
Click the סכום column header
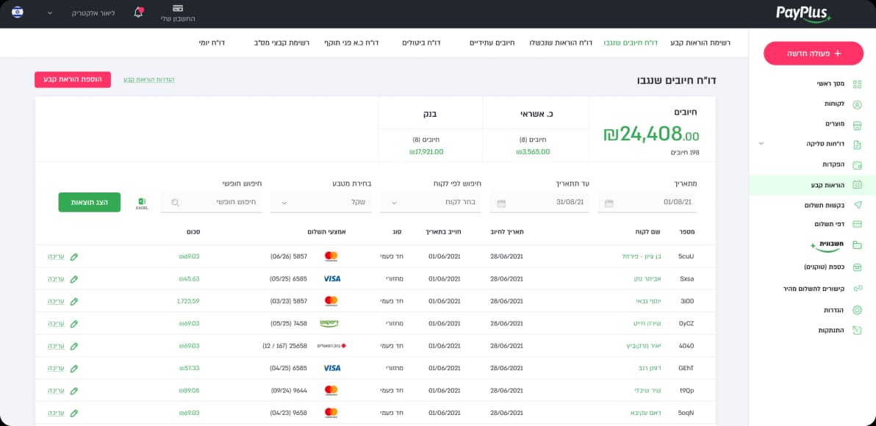click(194, 231)
